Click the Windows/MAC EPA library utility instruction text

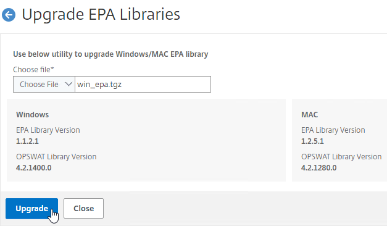point(110,54)
